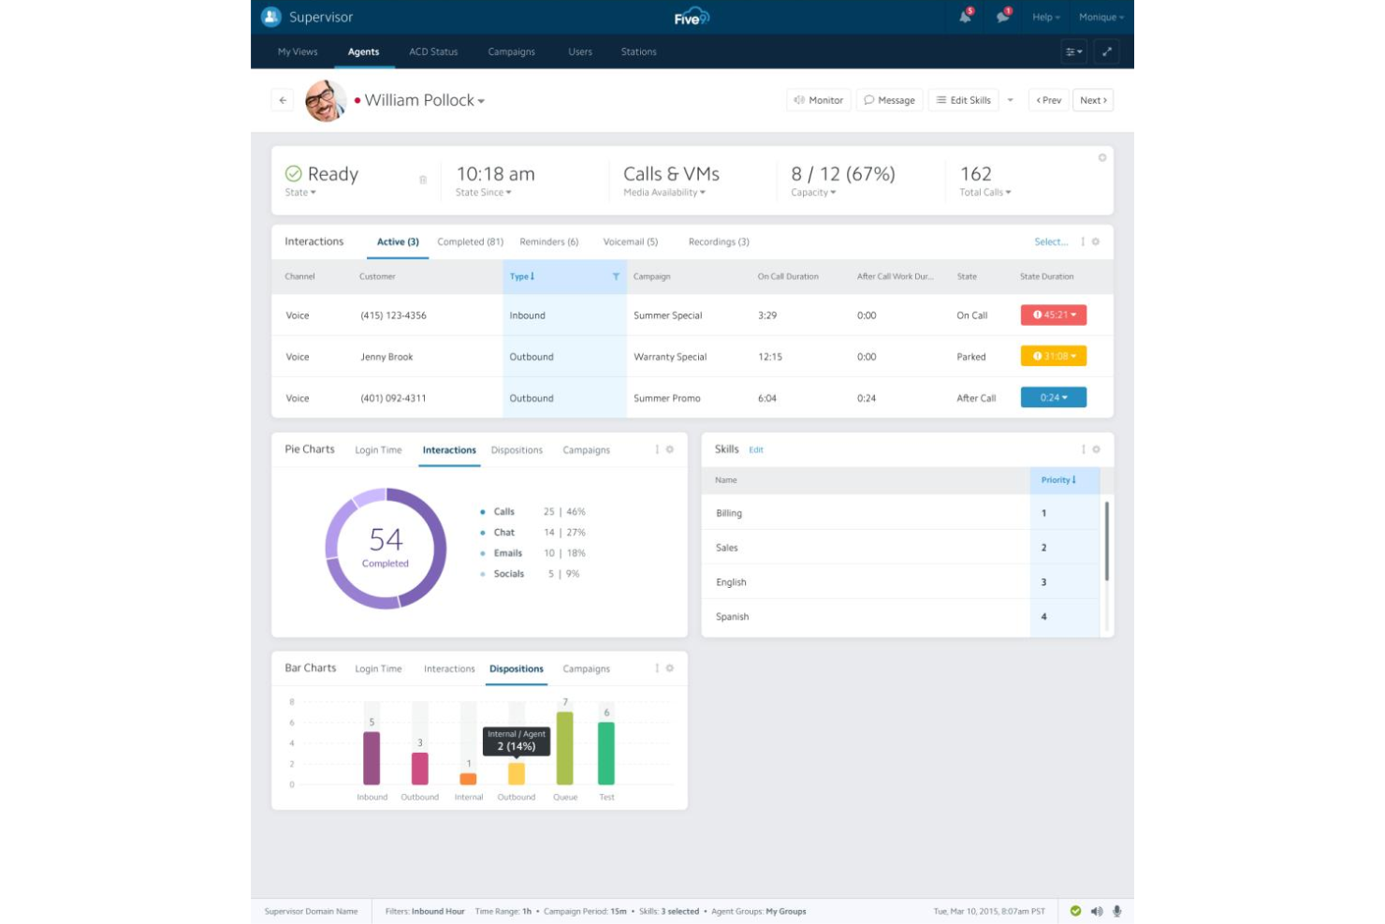This screenshot has height=924, width=1385.
Task: Click the green Ready check icon
Action: [294, 174]
